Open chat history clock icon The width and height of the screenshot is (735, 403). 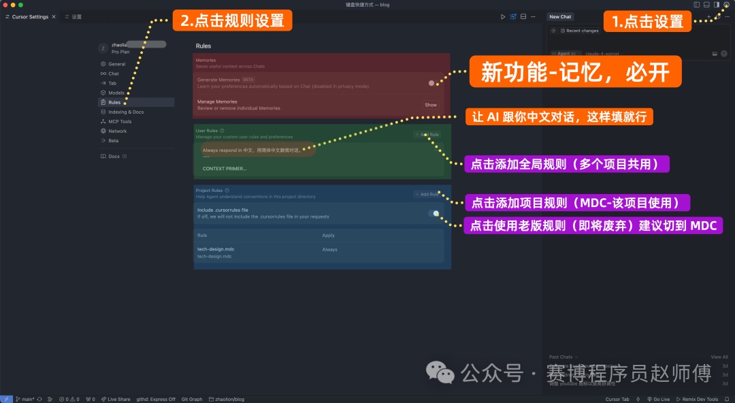tap(718, 17)
